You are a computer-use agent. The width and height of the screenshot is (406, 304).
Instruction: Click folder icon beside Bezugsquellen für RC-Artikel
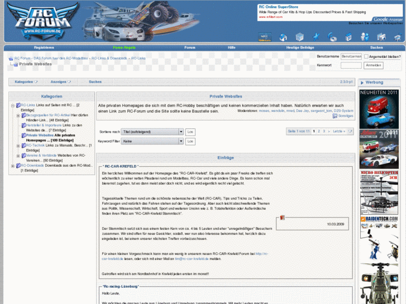coord(23,115)
